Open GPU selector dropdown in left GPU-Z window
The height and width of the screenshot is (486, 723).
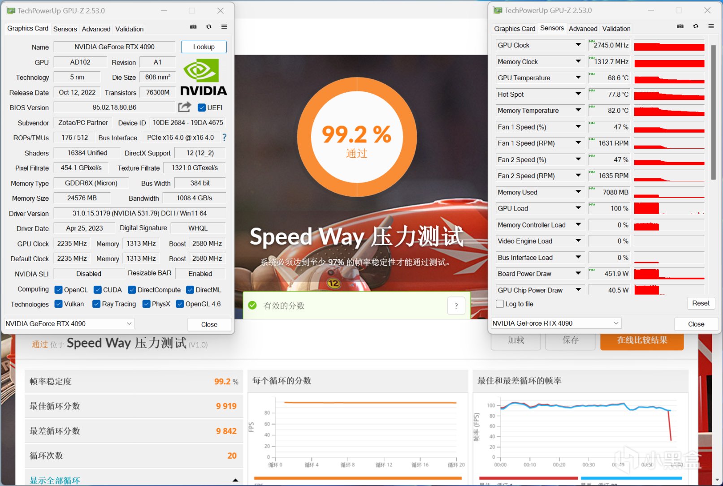[x=69, y=323]
